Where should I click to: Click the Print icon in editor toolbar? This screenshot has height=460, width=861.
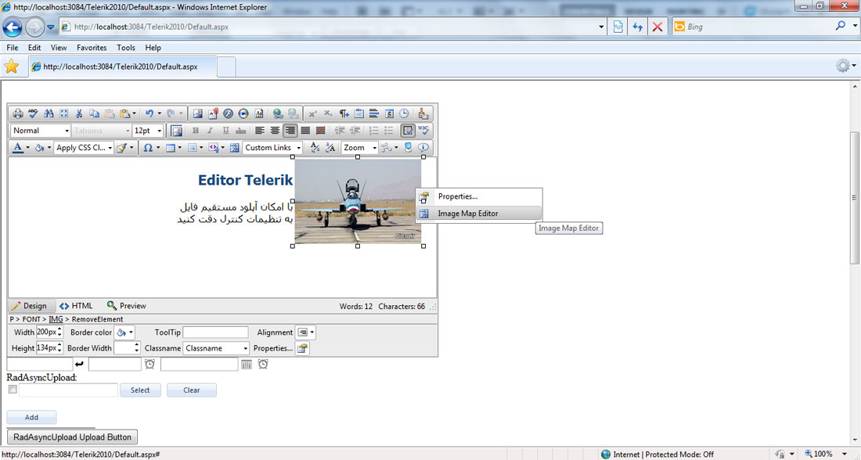click(18, 113)
